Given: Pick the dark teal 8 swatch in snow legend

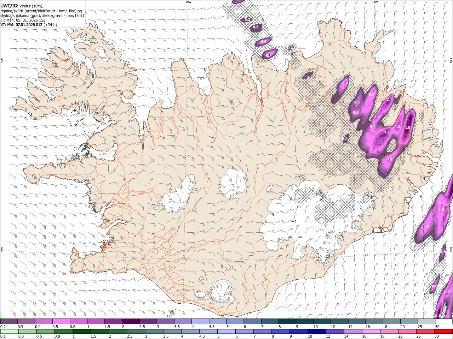Looking at the screenshot, I should (x=287, y=322).
